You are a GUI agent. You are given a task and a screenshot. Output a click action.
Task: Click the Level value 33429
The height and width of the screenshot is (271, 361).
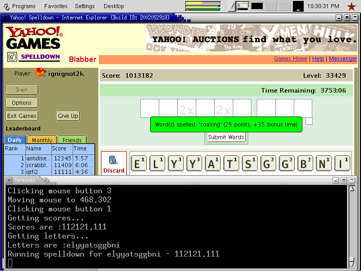click(x=336, y=75)
